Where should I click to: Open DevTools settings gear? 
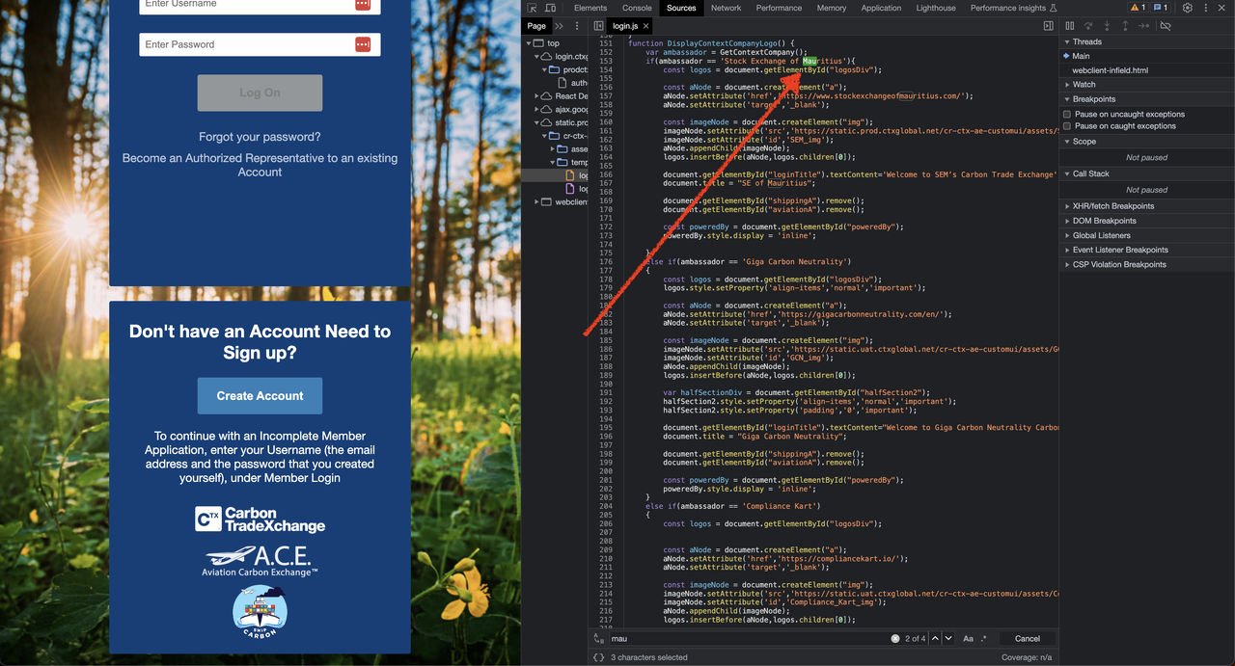(1187, 8)
